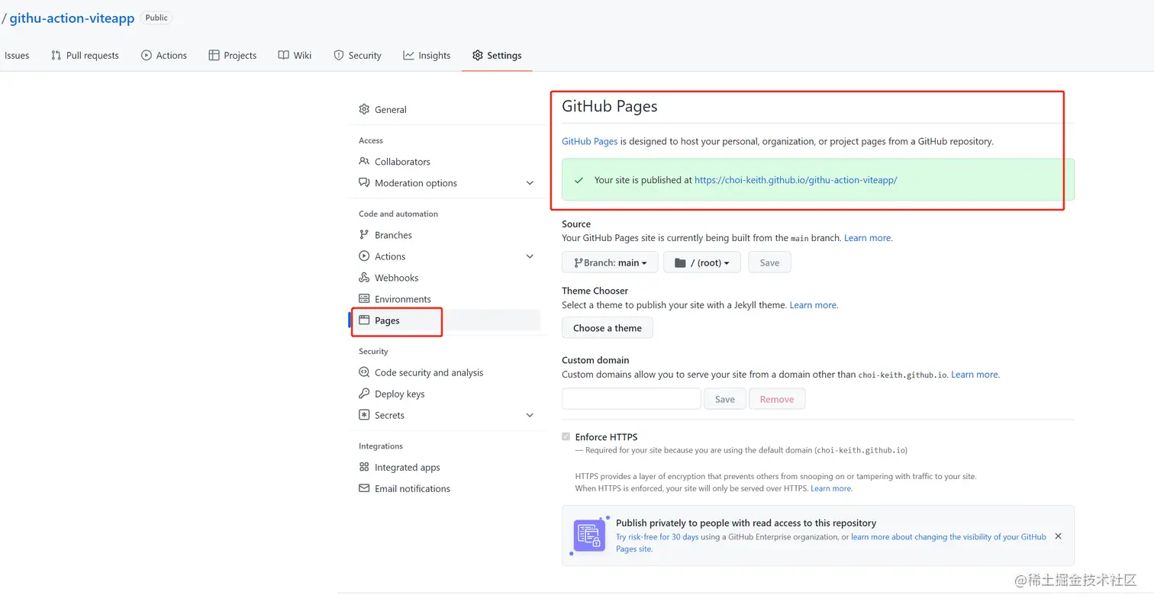The height and width of the screenshot is (605, 1154).
Task: Click the folder icon in root dropdown
Action: tap(680, 262)
